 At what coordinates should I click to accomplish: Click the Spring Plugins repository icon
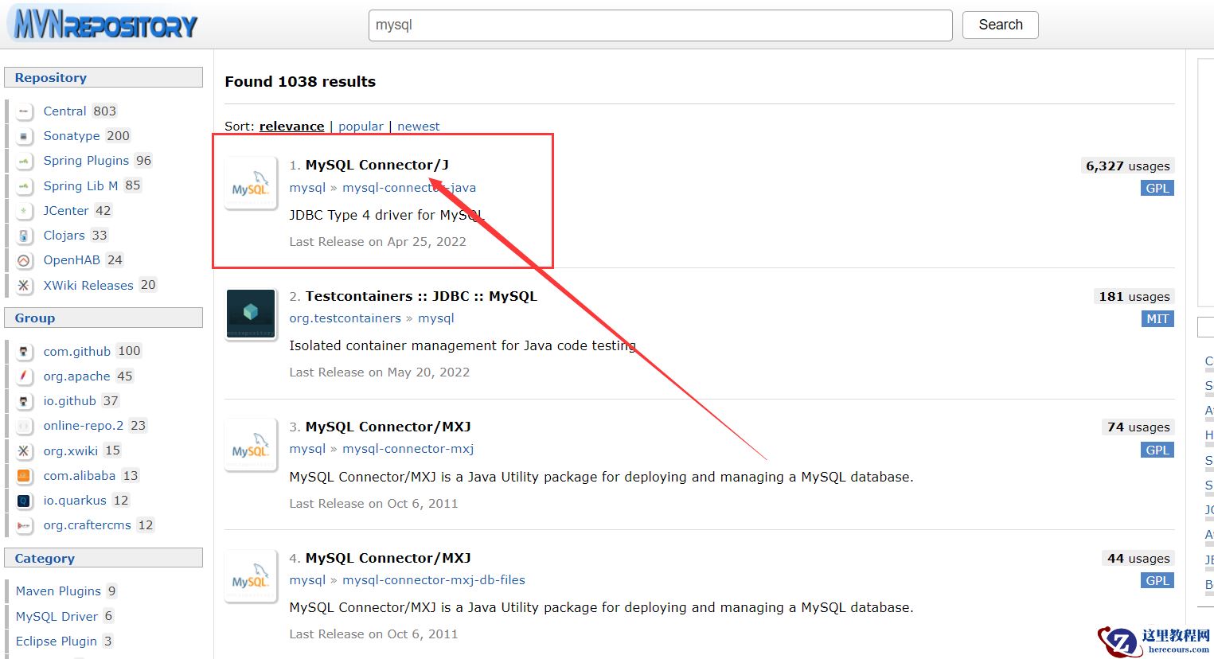click(x=24, y=161)
